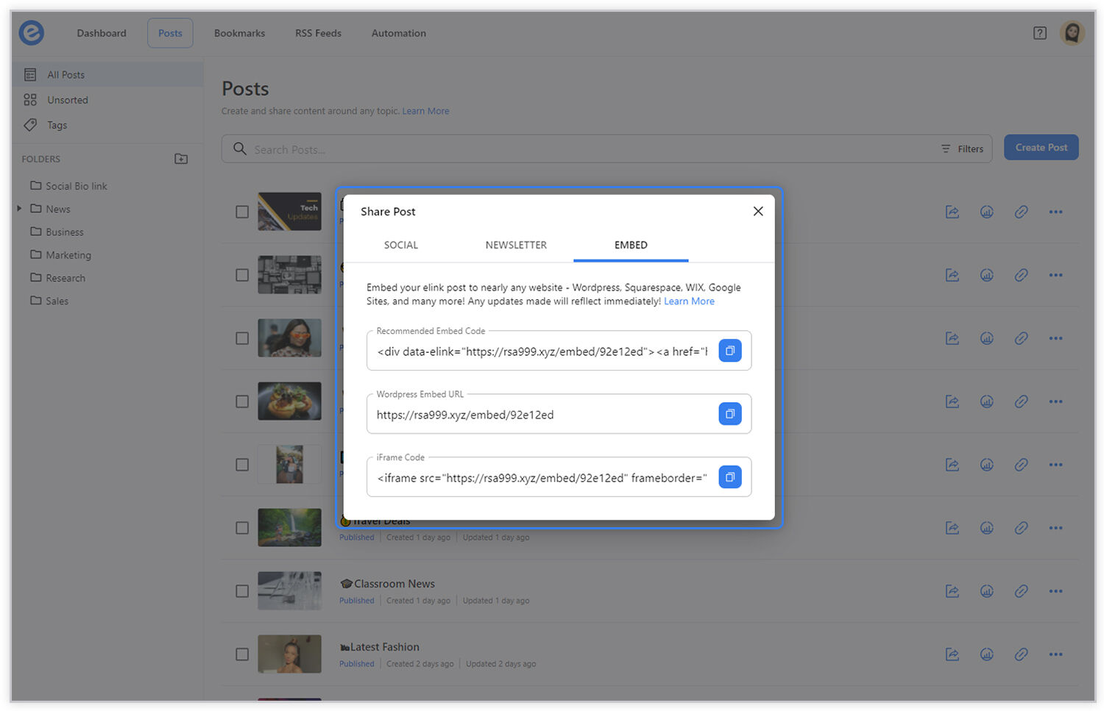Expand the News folder arrow
1104x711 pixels.
19,209
